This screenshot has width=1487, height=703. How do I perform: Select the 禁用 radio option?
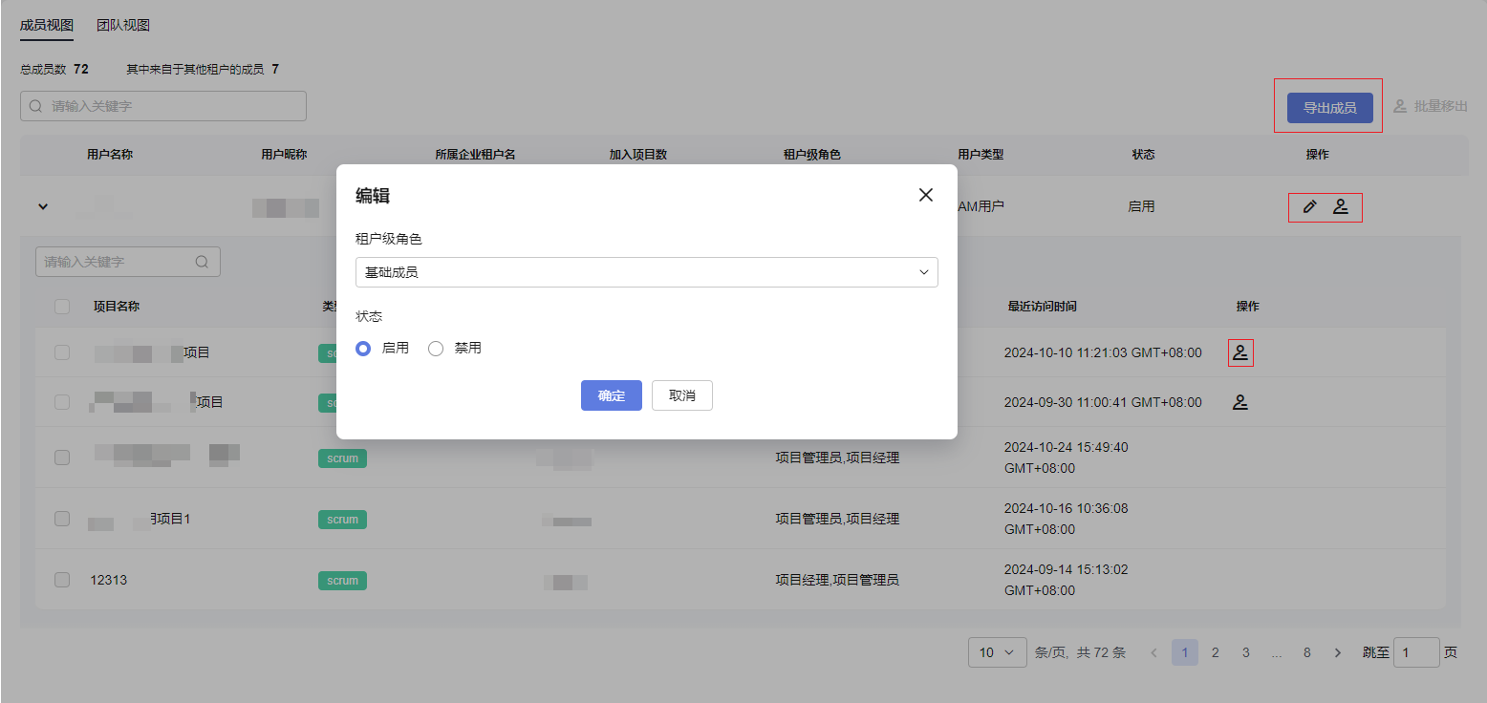click(x=436, y=349)
